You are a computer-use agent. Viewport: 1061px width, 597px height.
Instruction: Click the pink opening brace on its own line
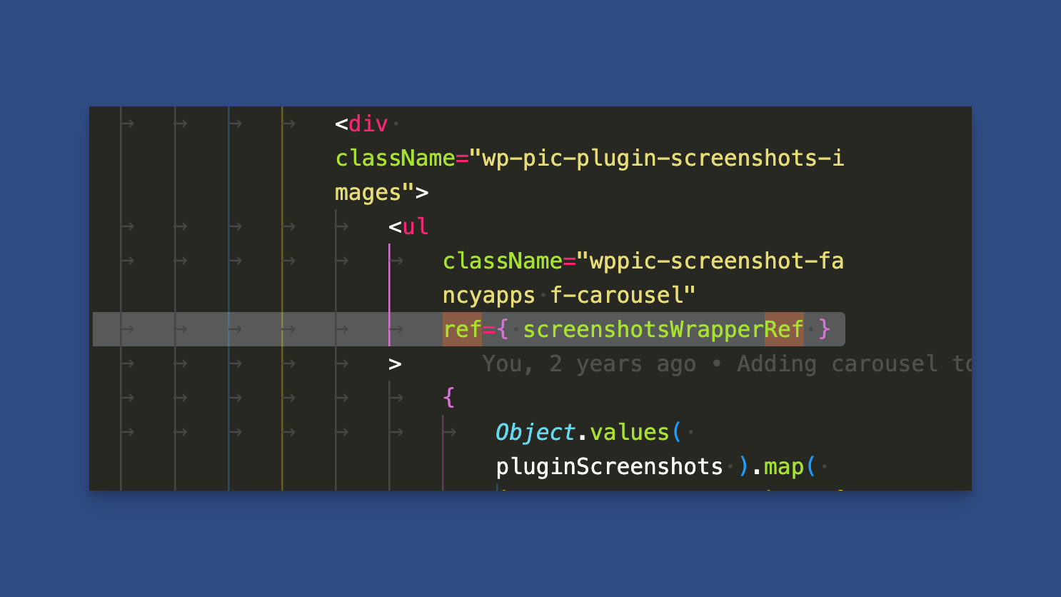pyautogui.click(x=448, y=398)
